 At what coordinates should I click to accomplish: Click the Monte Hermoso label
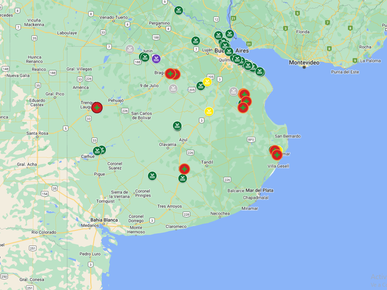point(136,229)
